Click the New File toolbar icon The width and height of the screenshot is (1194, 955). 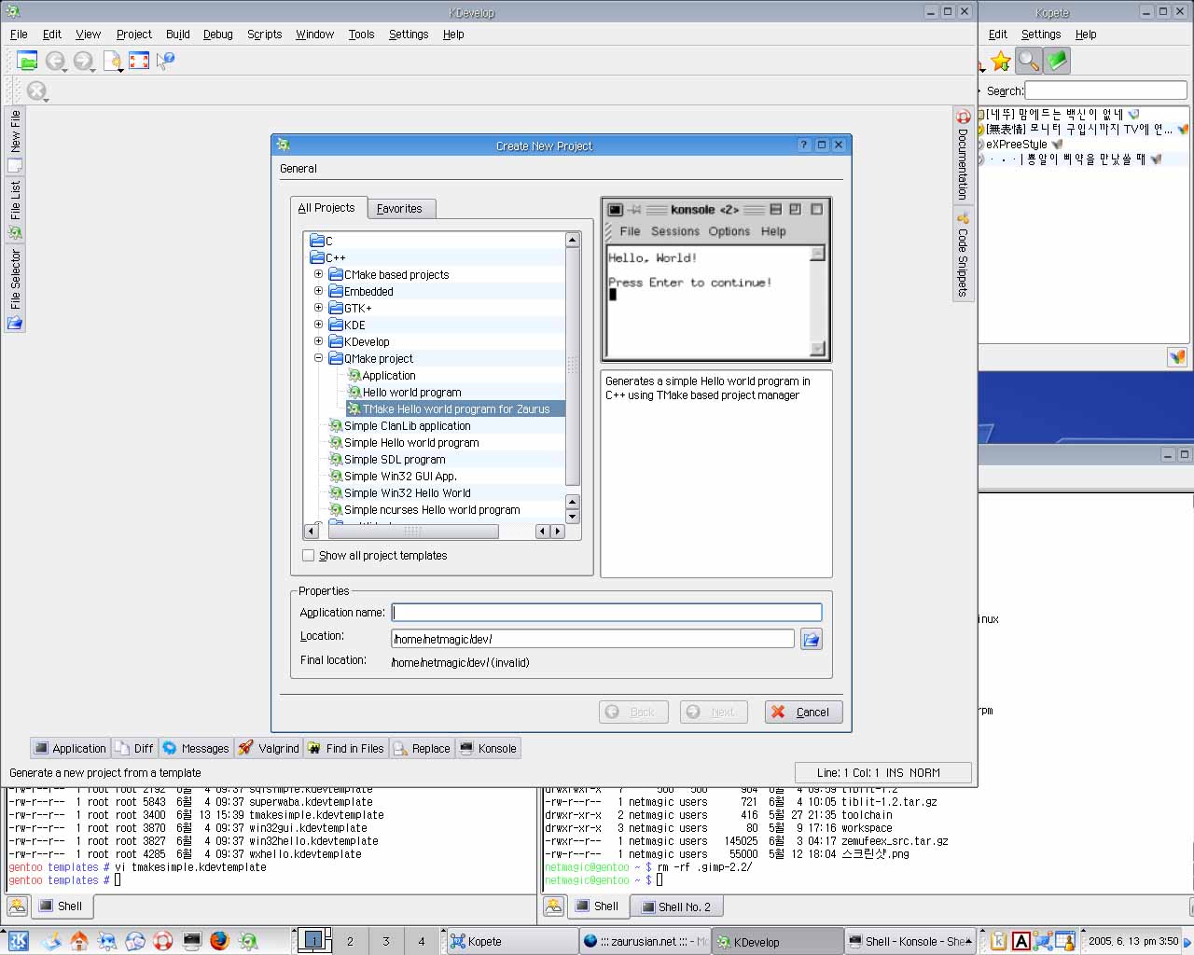point(111,61)
